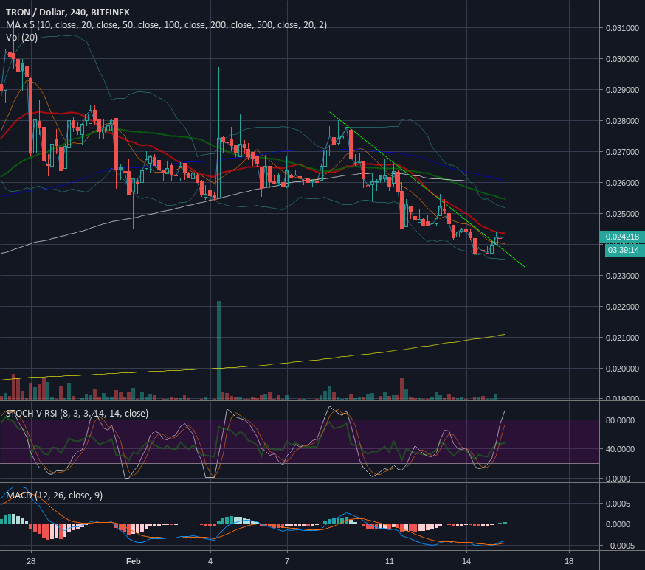Select the MA x 5 indicator legend
Screen dimensions: 645x570
pos(166,25)
